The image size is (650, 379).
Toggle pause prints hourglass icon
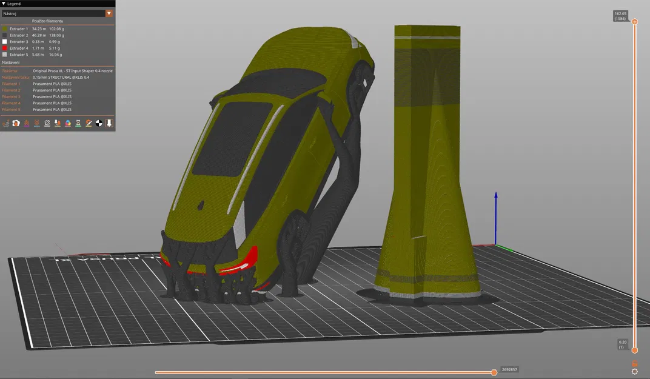click(78, 123)
